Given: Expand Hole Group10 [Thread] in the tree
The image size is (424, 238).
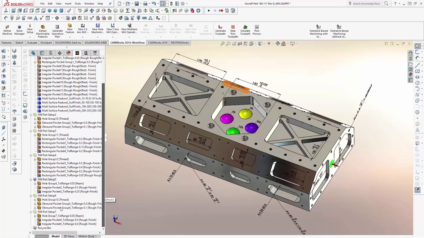Looking at the screenshot, I should pos(35,119).
